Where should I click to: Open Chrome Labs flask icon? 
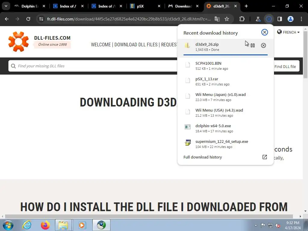point(258,19)
